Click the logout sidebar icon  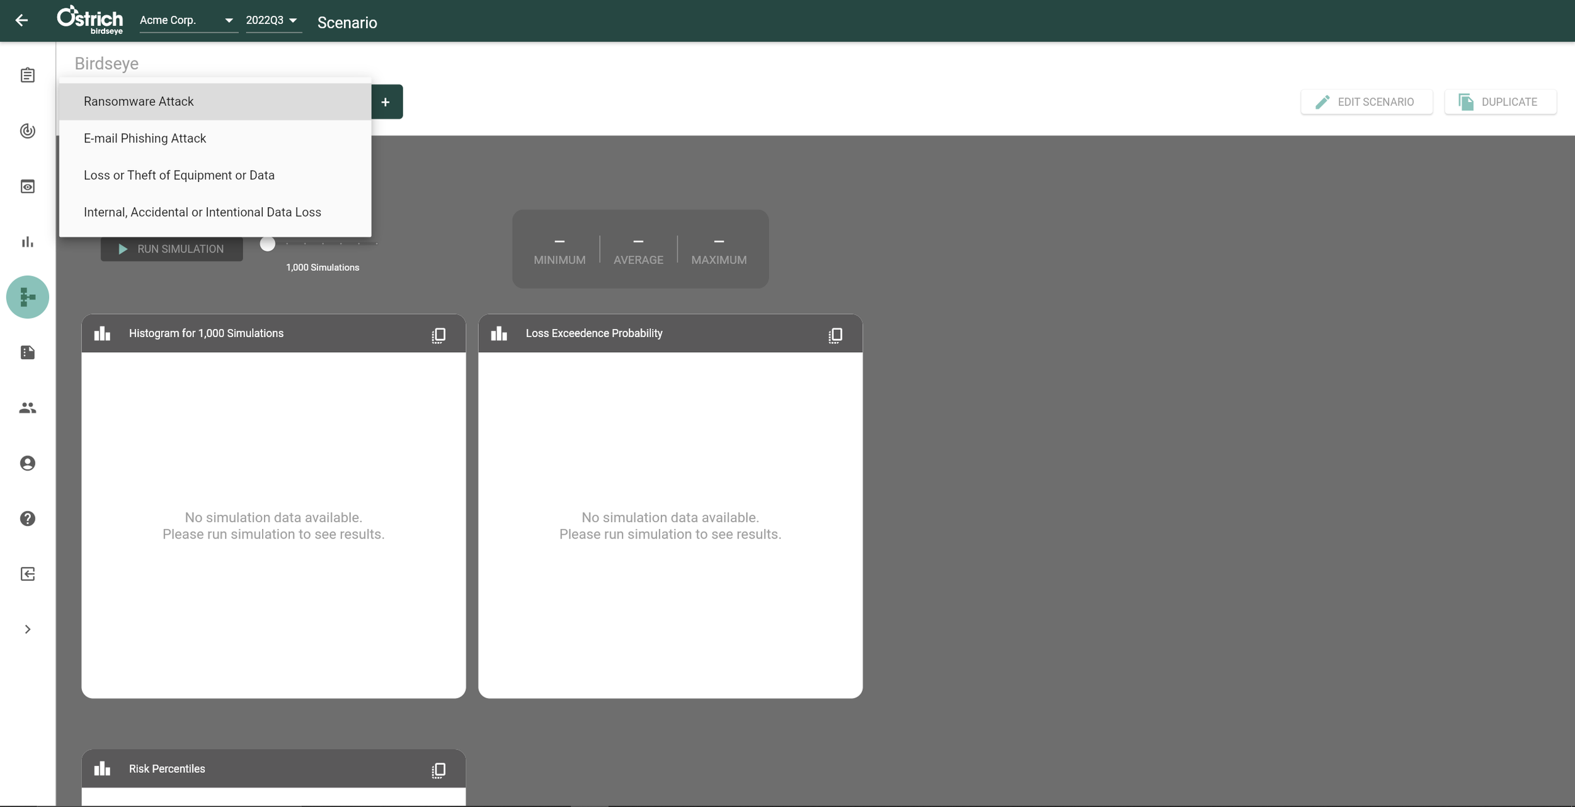(27, 575)
